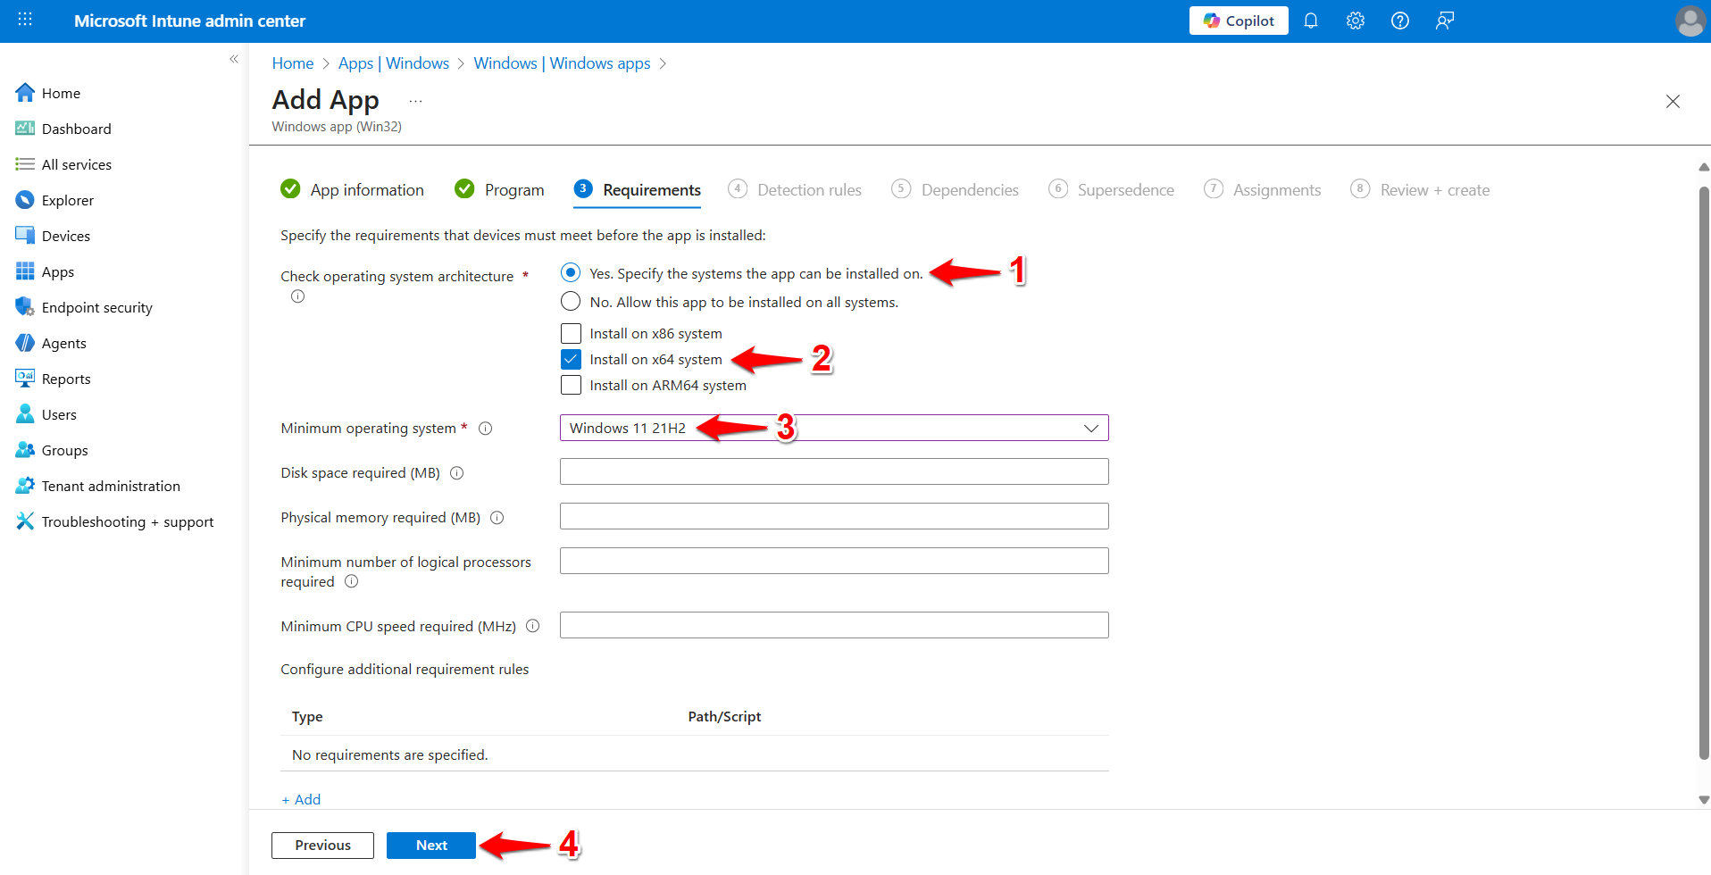
Task: Select the Supersedence step tab
Action: (1111, 189)
